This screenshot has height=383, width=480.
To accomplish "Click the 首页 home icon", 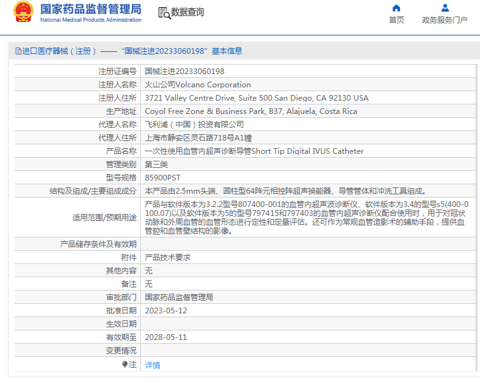I will 396,8.
